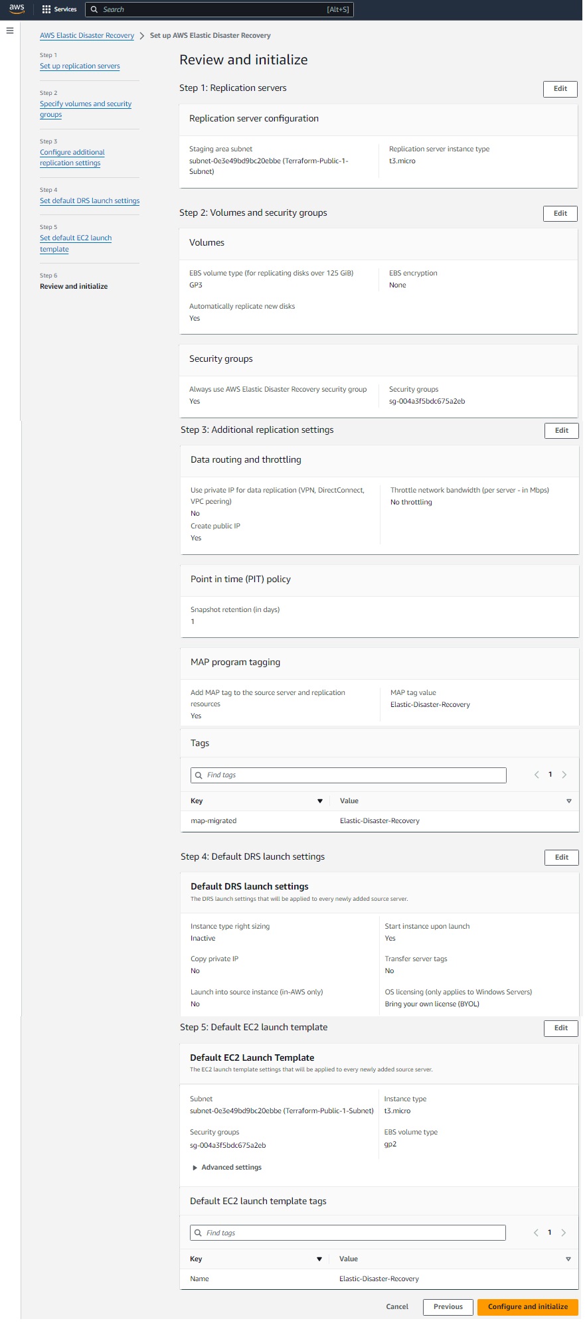
Task: Go to Step 1 Set up replication servers
Action: point(80,66)
